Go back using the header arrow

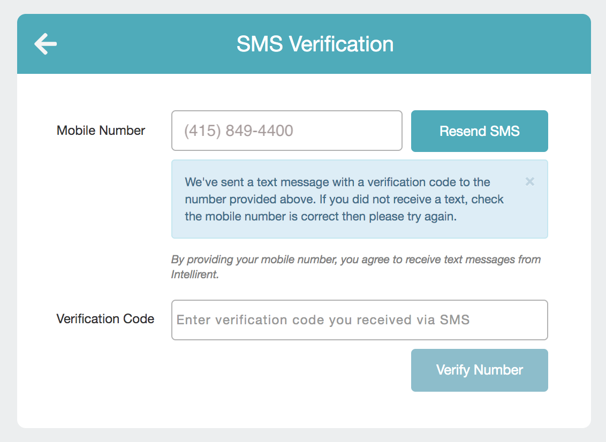[46, 44]
